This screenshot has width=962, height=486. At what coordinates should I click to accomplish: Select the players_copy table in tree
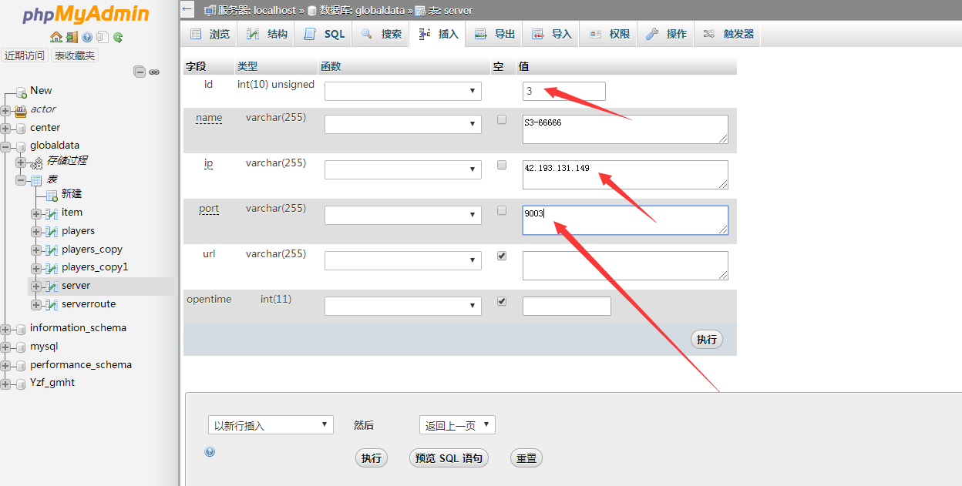click(92, 250)
